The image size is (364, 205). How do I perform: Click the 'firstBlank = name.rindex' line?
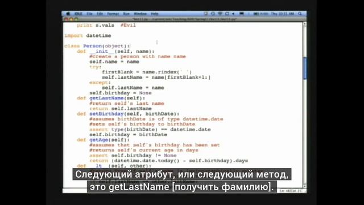tap(147, 72)
